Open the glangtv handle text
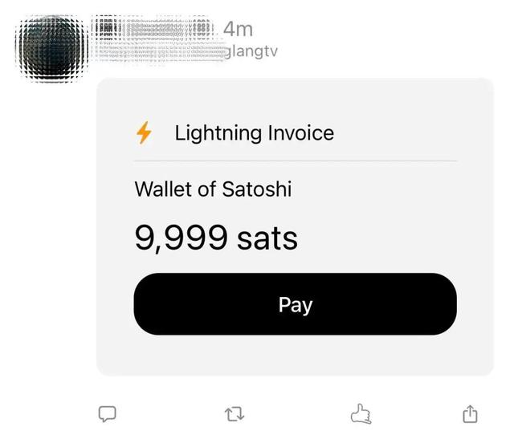 click(252, 51)
